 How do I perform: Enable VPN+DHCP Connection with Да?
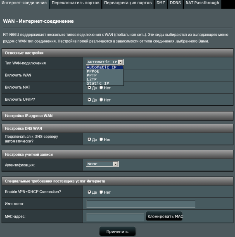89,192
